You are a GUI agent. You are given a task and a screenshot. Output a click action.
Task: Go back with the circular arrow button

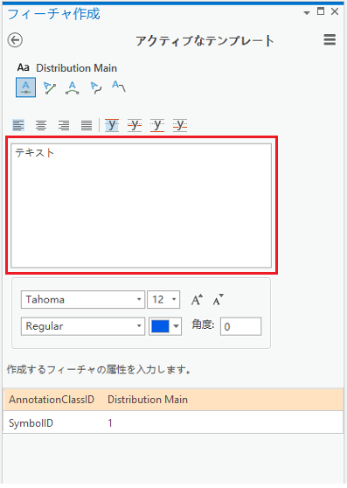click(15, 40)
